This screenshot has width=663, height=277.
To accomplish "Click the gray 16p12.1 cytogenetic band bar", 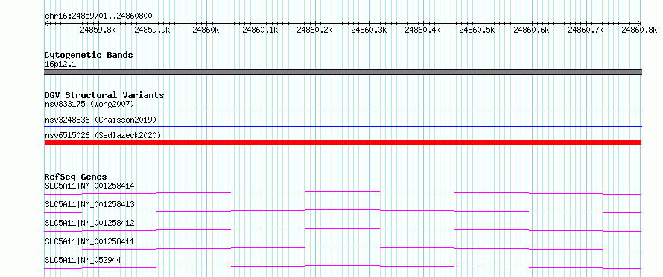I will point(343,72).
